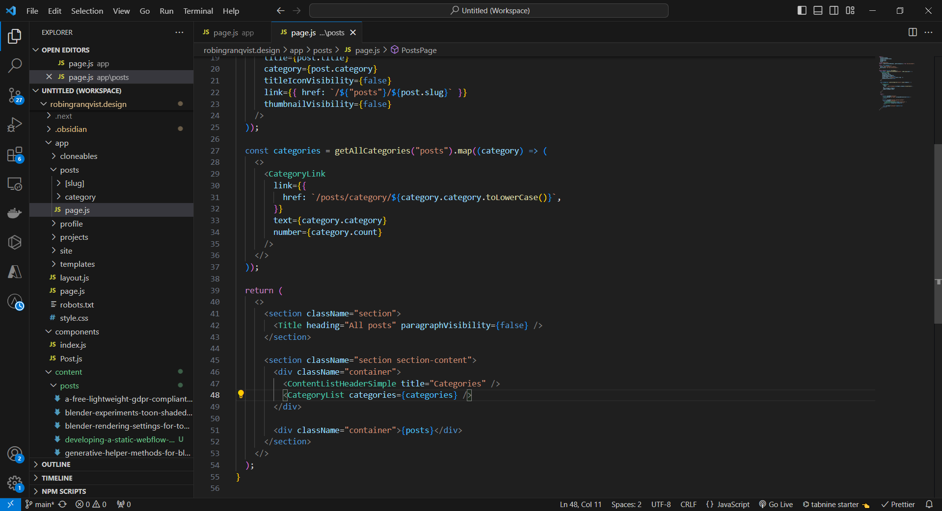The height and width of the screenshot is (511, 942).
Task: Click the quick fix lightbulb on line 48
Action: click(241, 395)
